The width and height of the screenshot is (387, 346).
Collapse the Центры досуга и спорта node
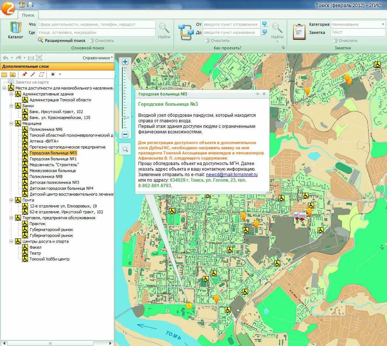[11, 241]
